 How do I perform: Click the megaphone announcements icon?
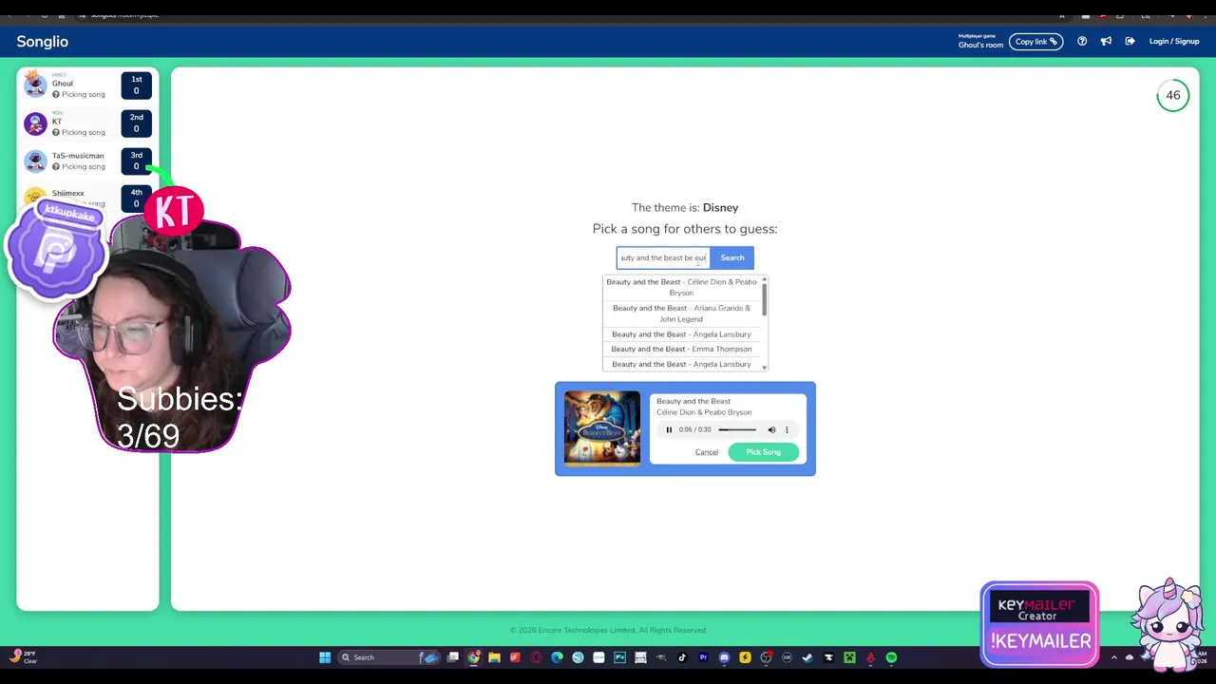point(1106,41)
